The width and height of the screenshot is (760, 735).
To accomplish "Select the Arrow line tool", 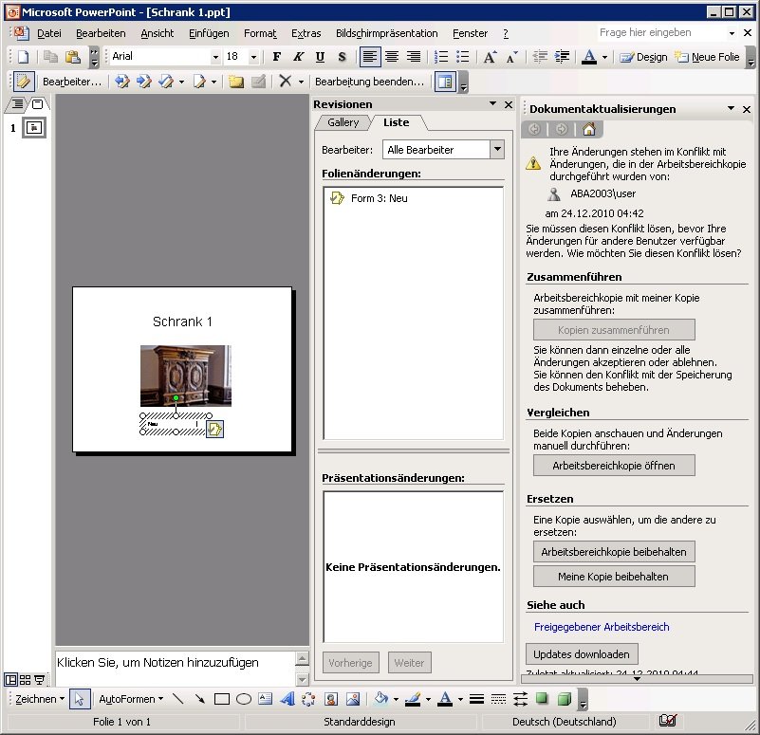I will click(200, 699).
